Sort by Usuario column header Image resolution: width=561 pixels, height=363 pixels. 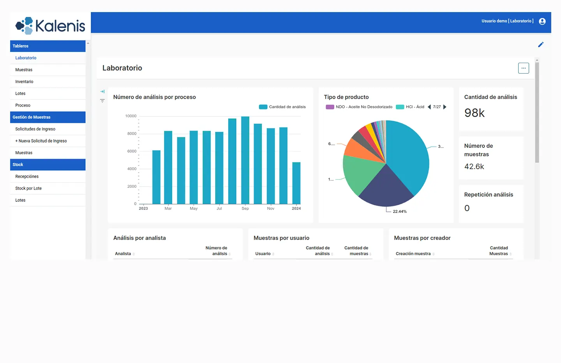pyautogui.click(x=263, y=254)
